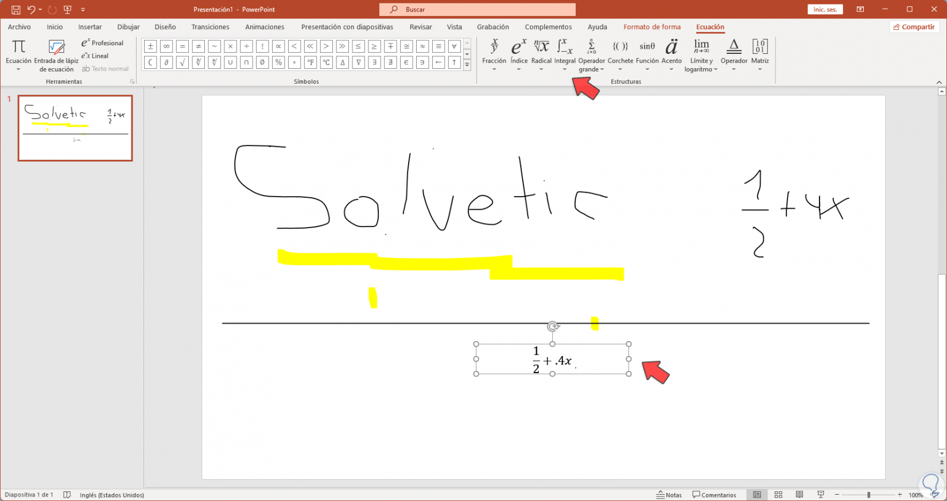Collapse the ribbon with the chevron
947x501 pixels.
click(x=939, y=82)
